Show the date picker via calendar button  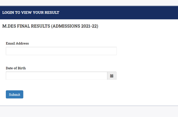pyautogui.click(x=112, y=76)
